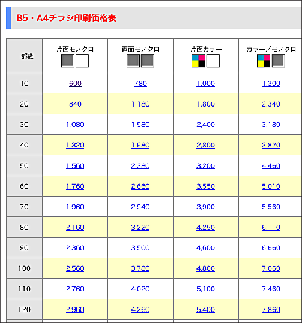The image size is (302, 323).
Task: Click the 片面モノクロ header label
Action: [75, 49]
